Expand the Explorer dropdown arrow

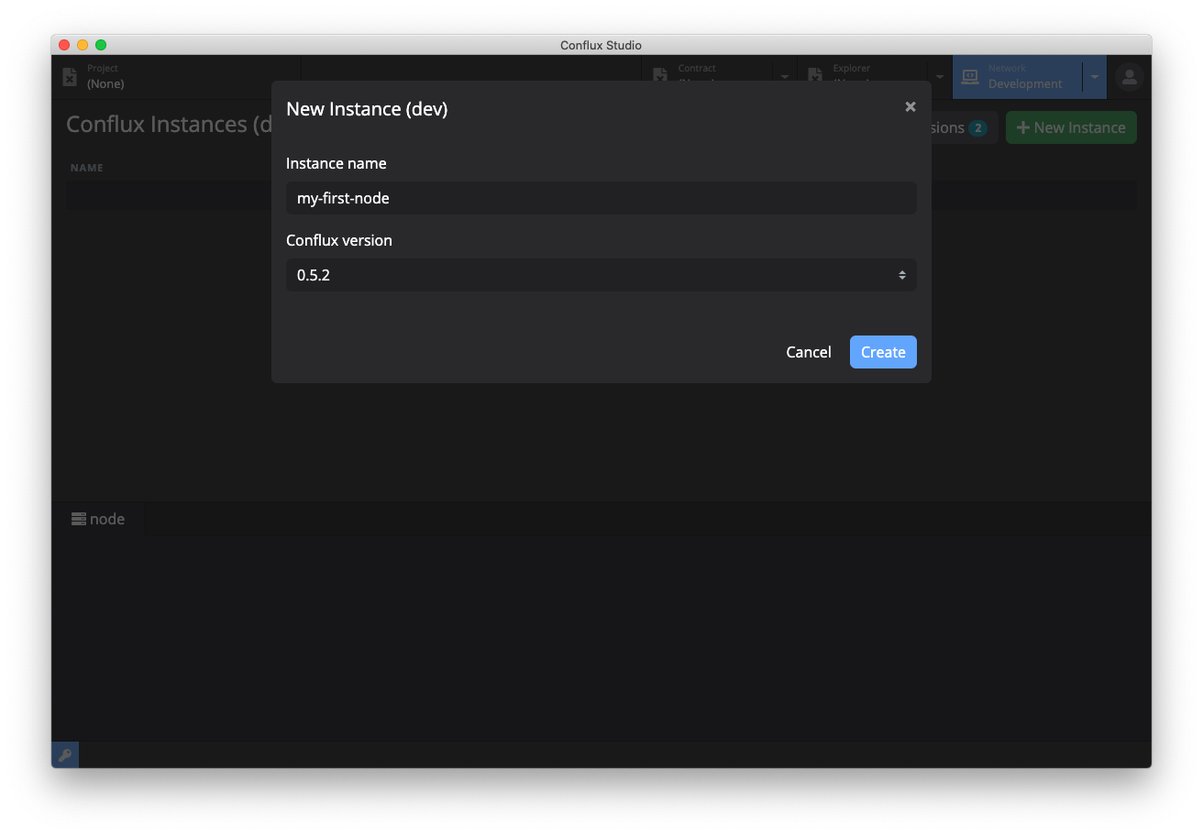coord(939,77)
